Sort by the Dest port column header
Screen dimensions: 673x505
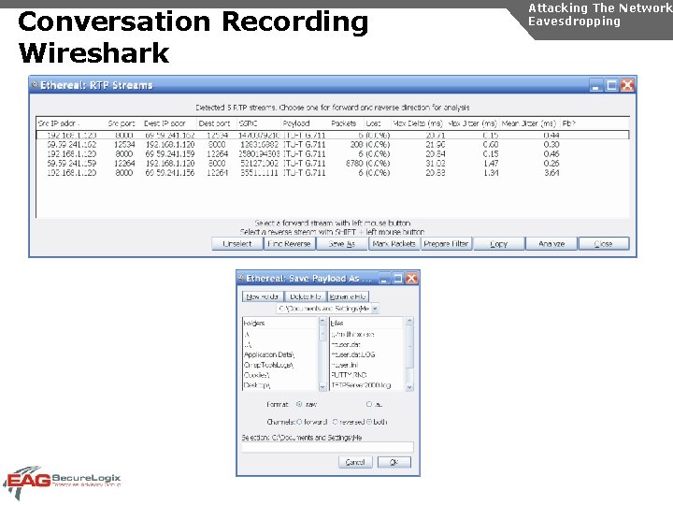(216, 123)
